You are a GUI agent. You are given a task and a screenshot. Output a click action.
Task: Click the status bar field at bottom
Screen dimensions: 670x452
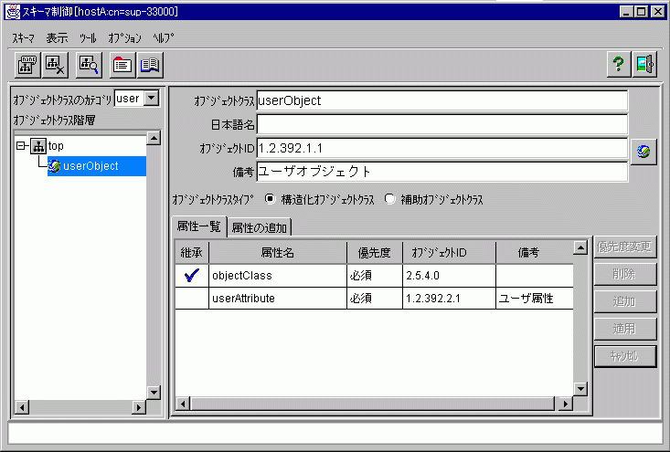(335, 434)
